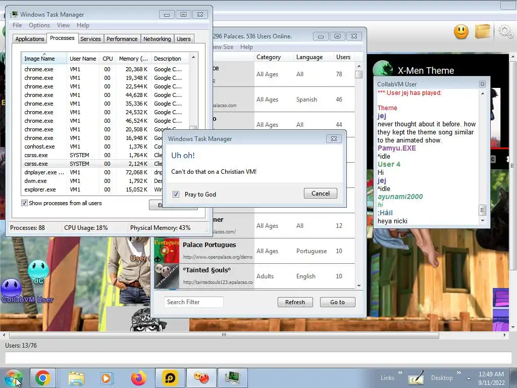Select the dnplayer.exe process row
Image resolution: width=517 pixels, height=388 pixels.
click(93, 172)
